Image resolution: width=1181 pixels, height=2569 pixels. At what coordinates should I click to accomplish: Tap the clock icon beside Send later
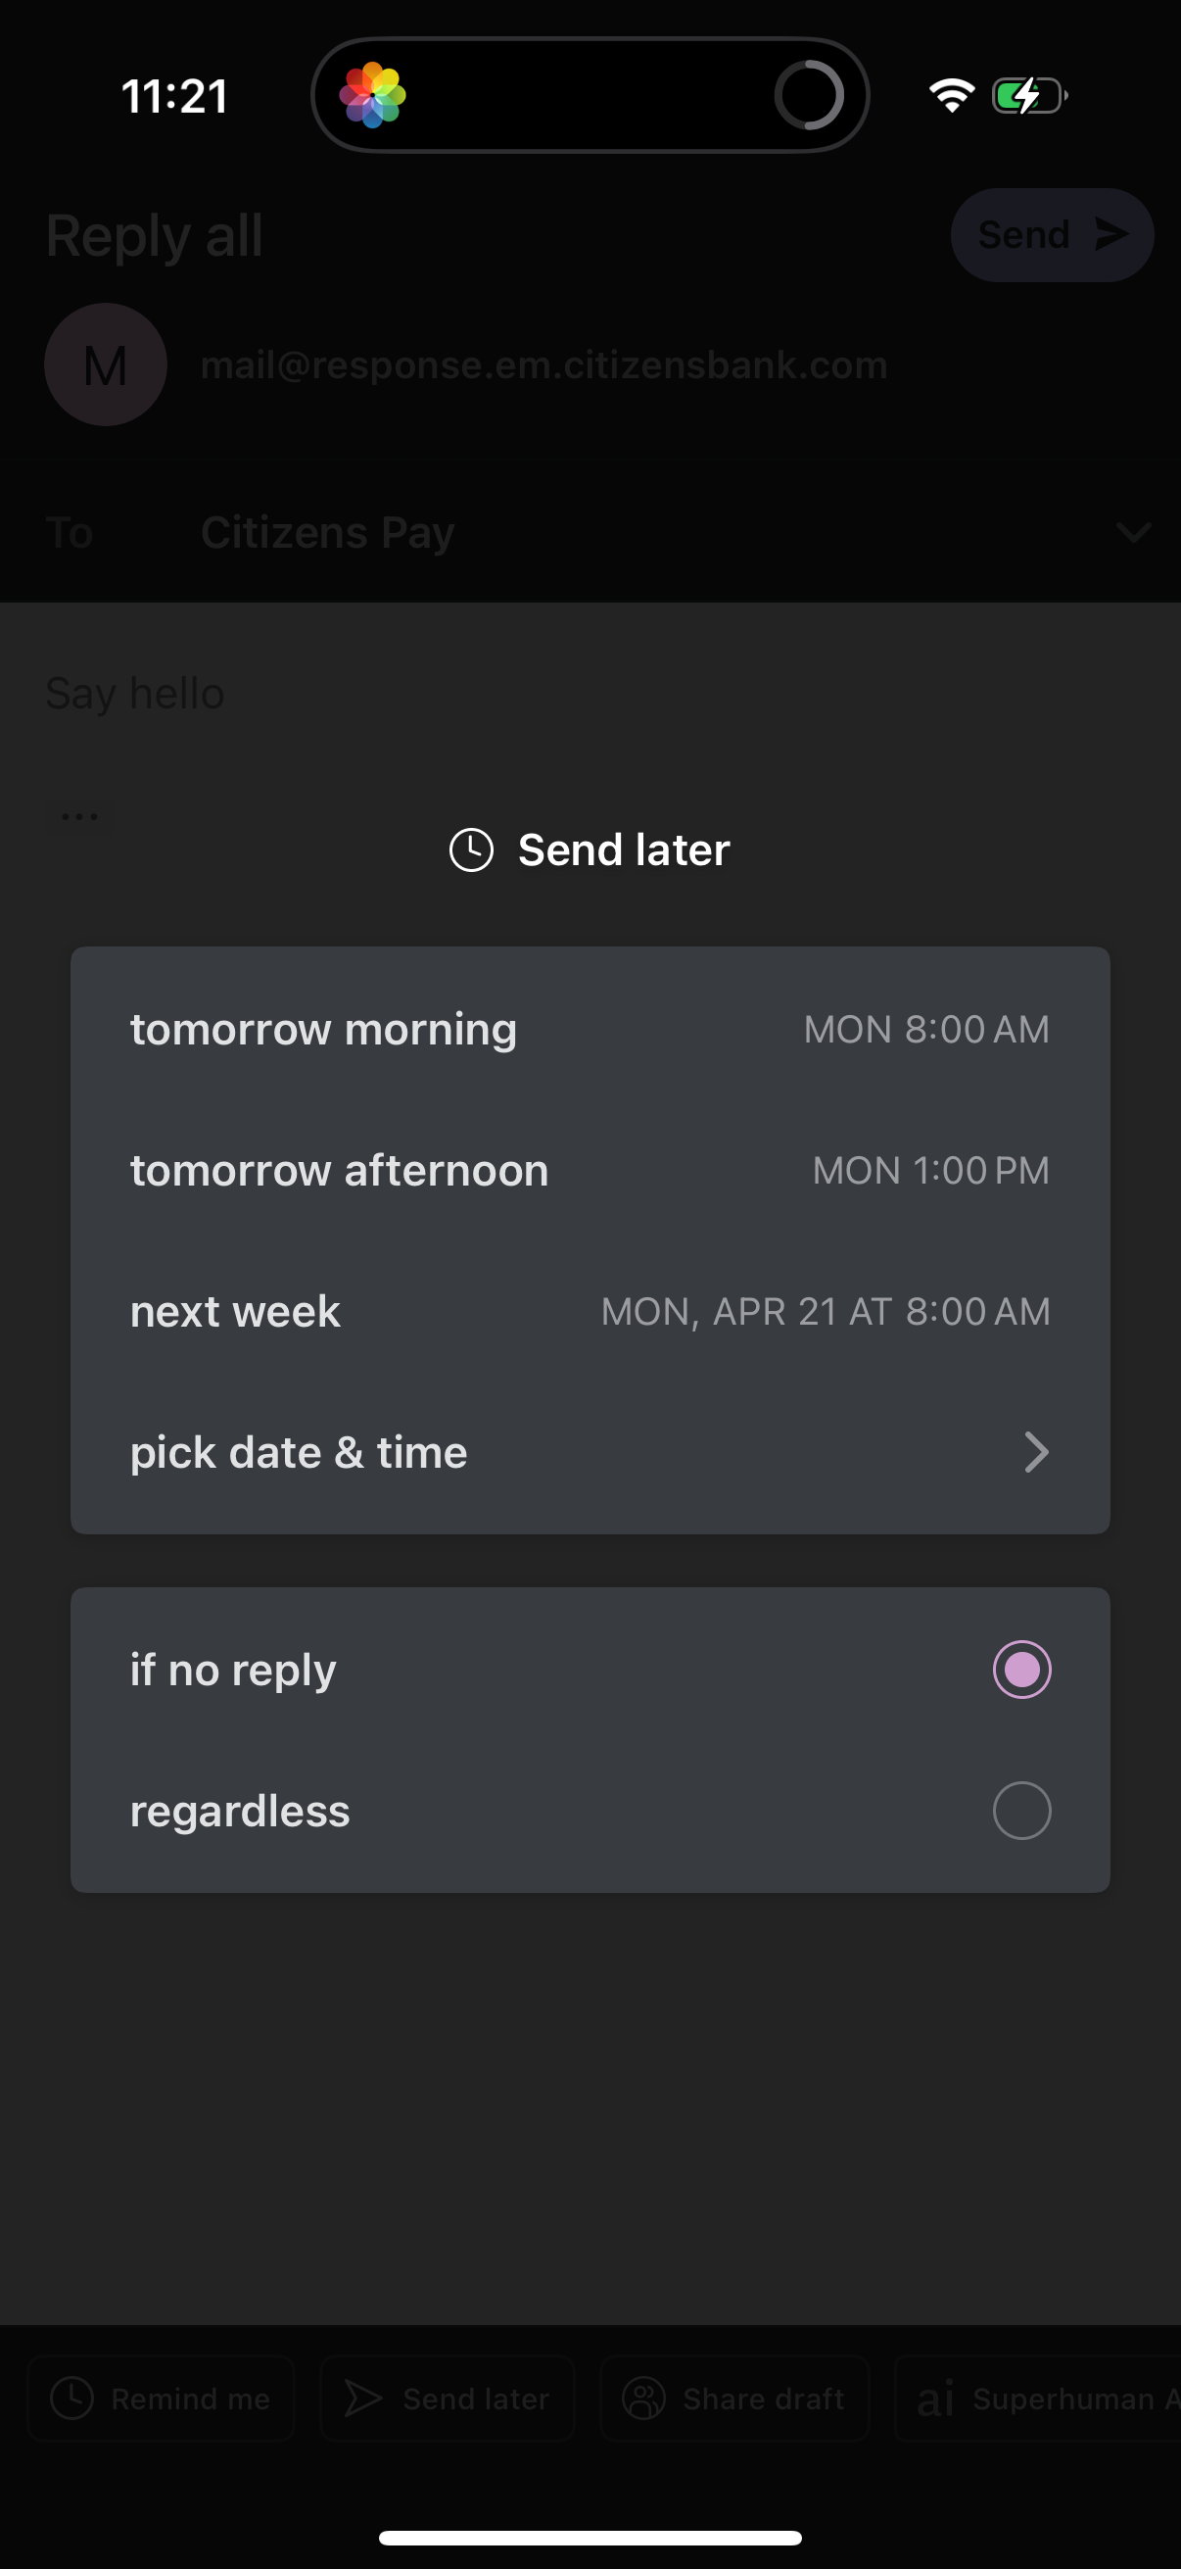tap(471, 849)
